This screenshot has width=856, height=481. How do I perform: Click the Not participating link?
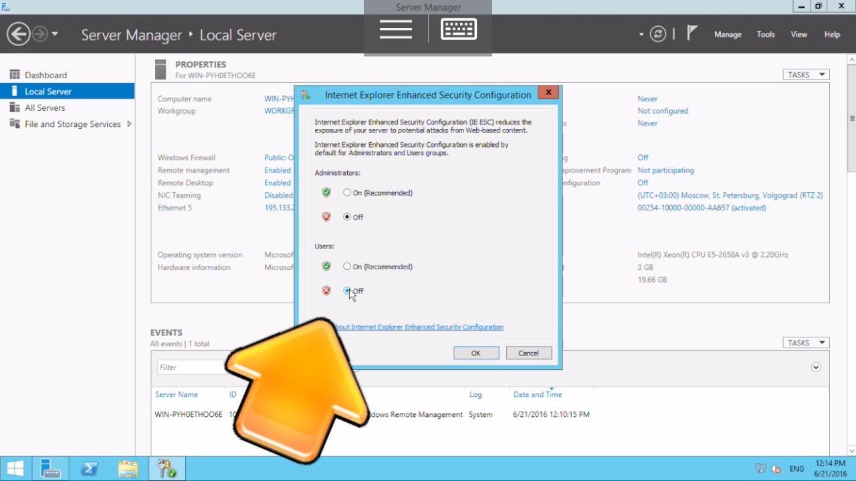(x=665, y=170)
